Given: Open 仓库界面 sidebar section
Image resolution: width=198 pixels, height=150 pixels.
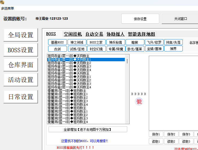Looking at the screenshot, I should 21,65.
